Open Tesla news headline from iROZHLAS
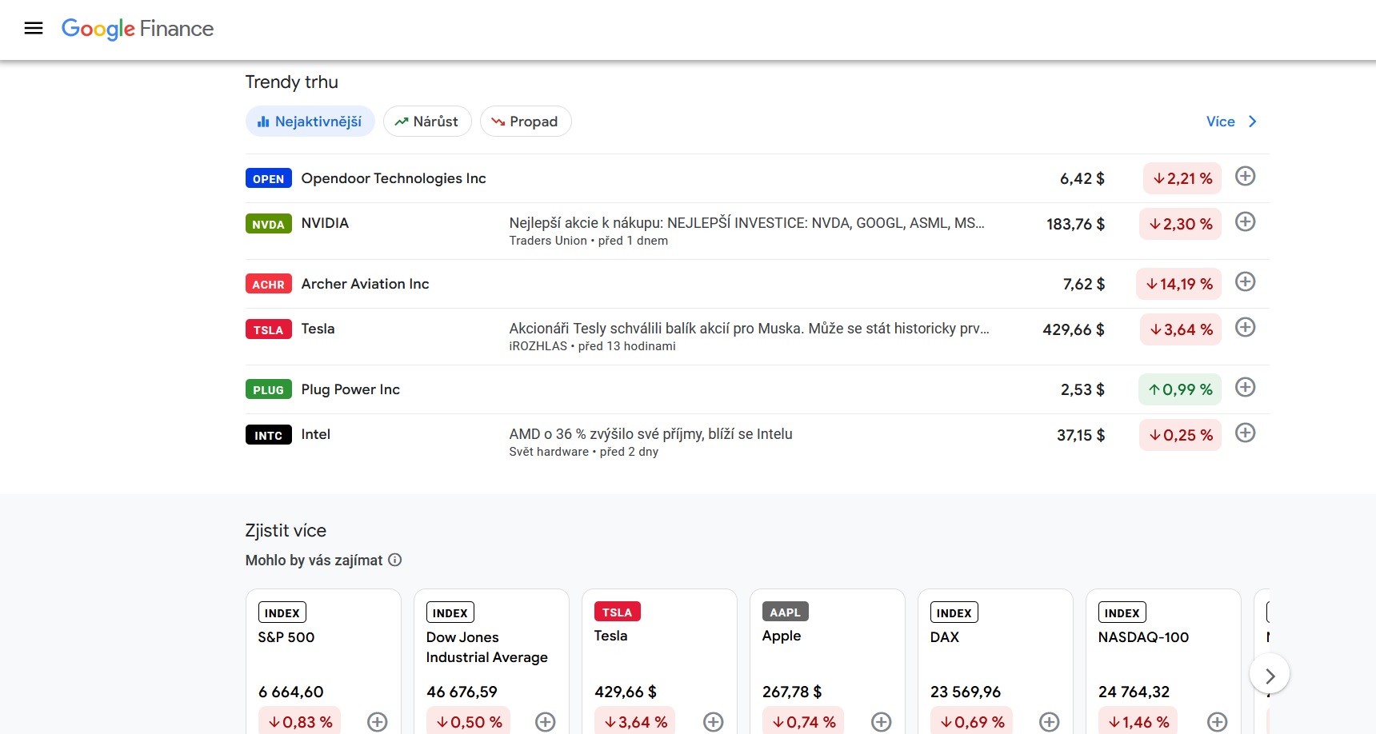The image size is (1376, 734). coord(748,329)
